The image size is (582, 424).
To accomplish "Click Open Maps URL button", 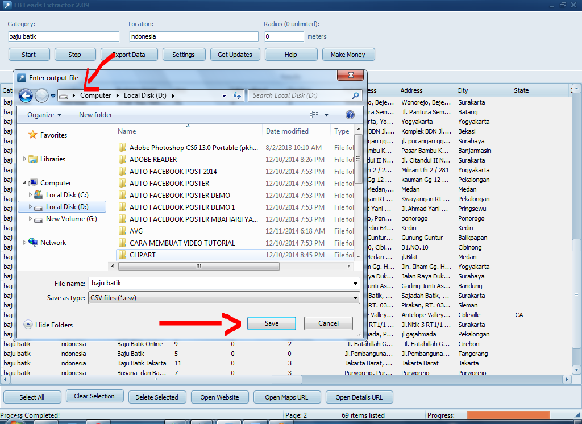I will tap(286, 397).
